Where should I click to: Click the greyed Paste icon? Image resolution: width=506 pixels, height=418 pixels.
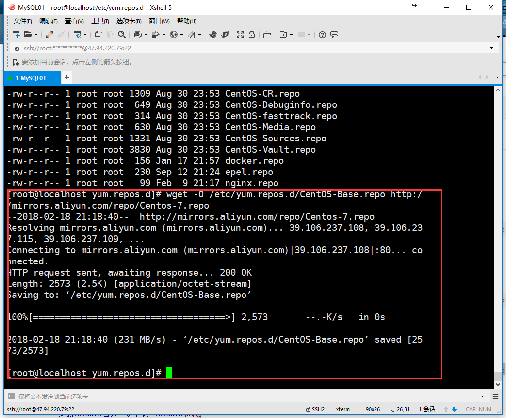click(x=110, y=35)
